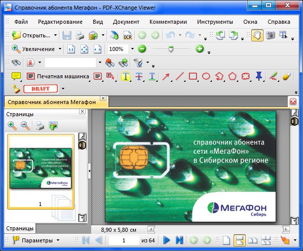Enable continuous facing pages layout
Screen dimensions: 303x251
pyautogui.click(x=266, y=240)
